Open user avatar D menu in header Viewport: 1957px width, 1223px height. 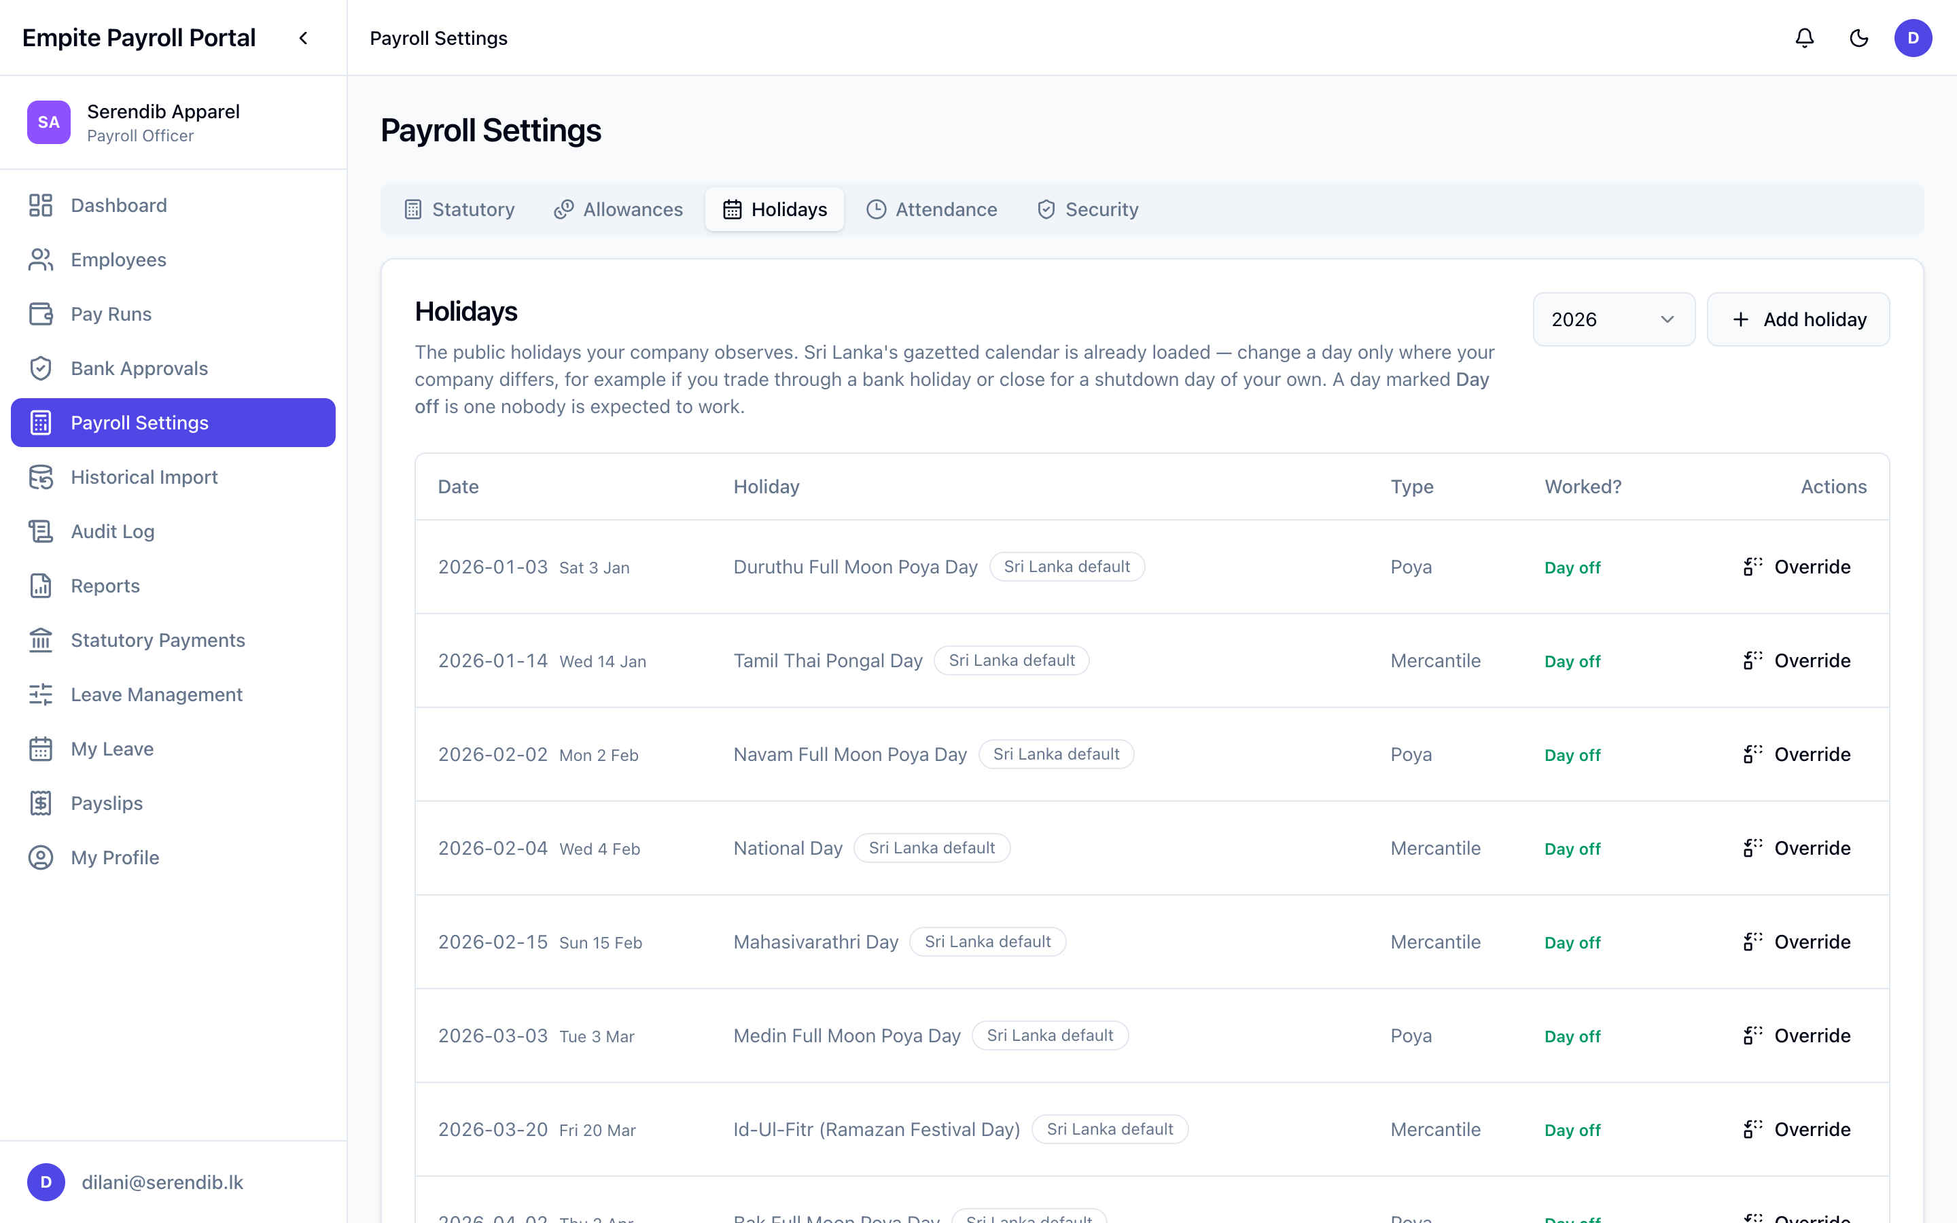1913,38
